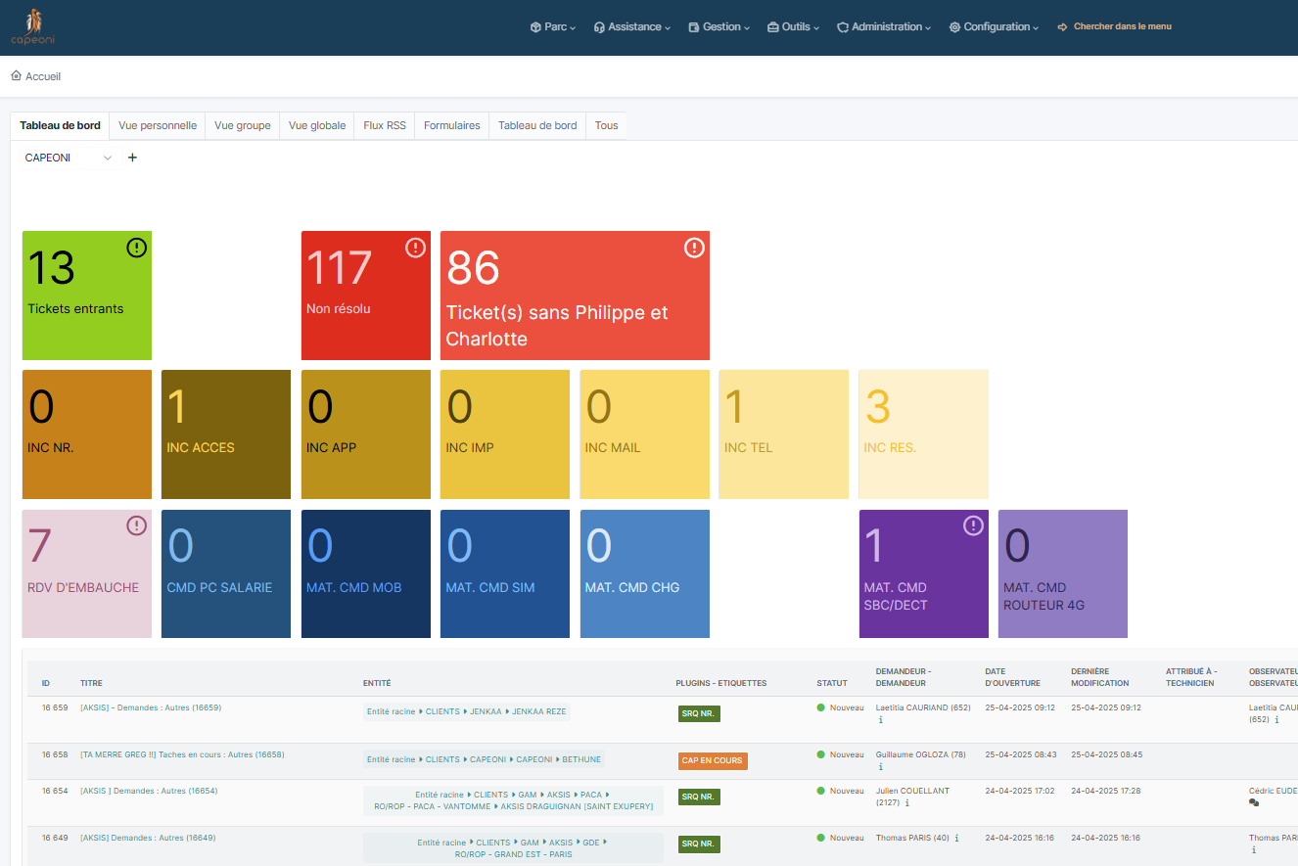This screenshot has height=866, width=1298.
Task: Click the Capeoni logo
Action: click(33, 26)
